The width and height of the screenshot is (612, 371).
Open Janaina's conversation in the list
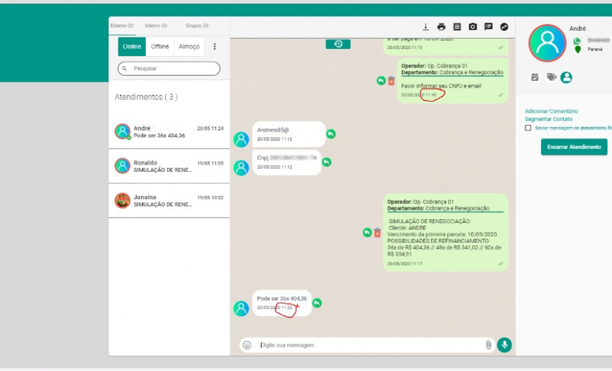169,201
